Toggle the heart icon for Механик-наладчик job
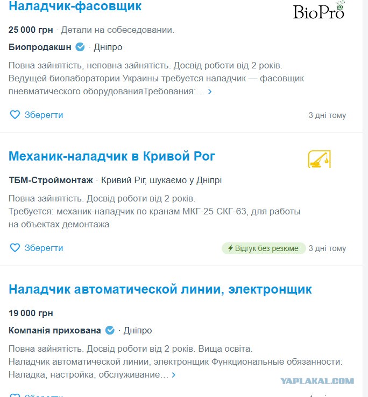The width and height of the screenshot is (368, 397). pos(15,248)
